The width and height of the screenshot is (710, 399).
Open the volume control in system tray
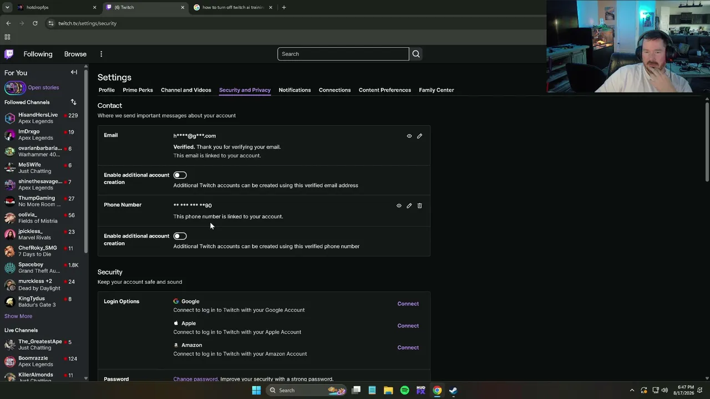[x=665, y=390]
